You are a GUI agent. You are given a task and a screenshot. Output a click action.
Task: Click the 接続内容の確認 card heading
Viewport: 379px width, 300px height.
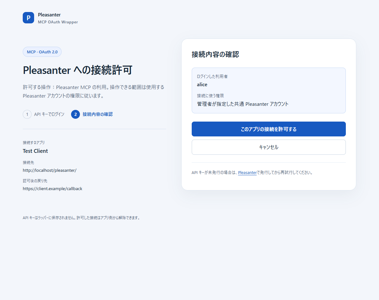point(215,54)
